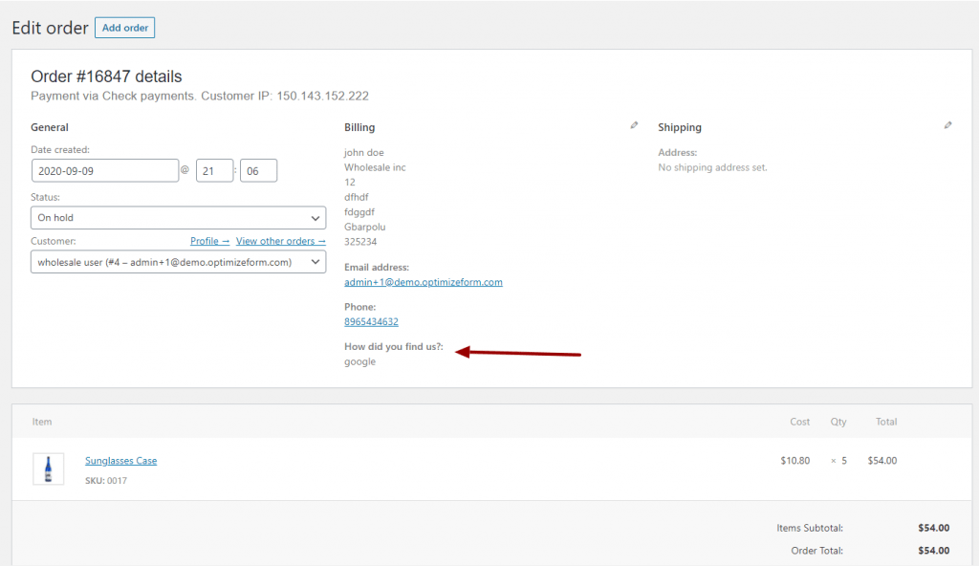Click the Order #16847 details heading
Screen dimensions: 979x566
click(x=106, y=76)
